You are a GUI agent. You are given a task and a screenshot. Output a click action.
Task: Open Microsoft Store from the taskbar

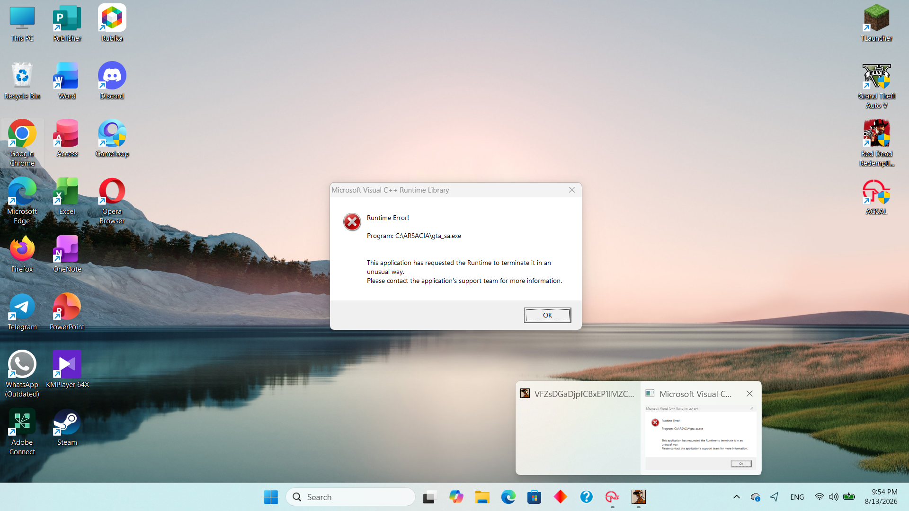(534, 497)
